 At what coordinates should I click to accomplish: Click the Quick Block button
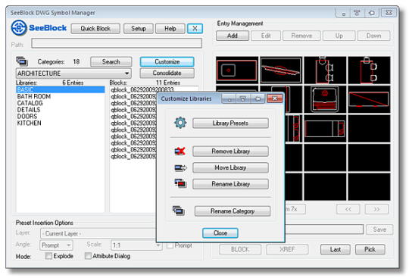click(95, 29)
